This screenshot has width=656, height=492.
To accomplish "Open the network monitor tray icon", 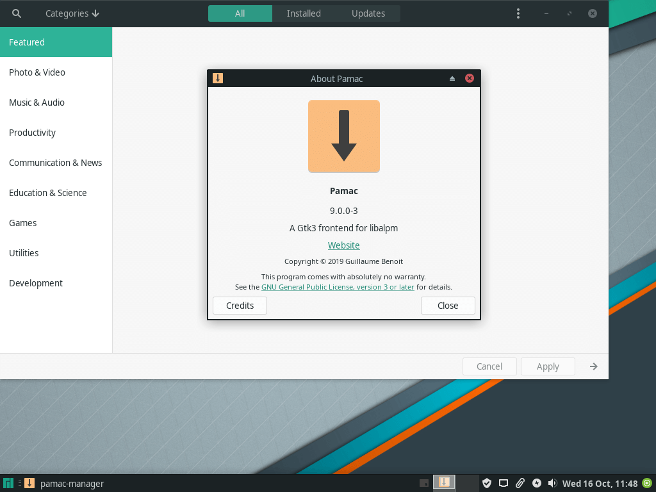I will pos(504,483).
